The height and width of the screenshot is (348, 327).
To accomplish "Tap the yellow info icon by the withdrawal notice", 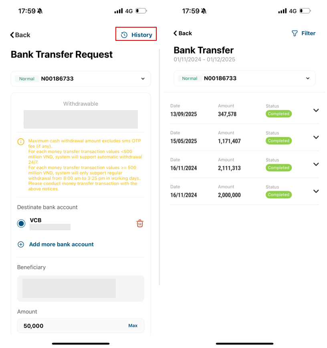I will click(x=21, y=142).
